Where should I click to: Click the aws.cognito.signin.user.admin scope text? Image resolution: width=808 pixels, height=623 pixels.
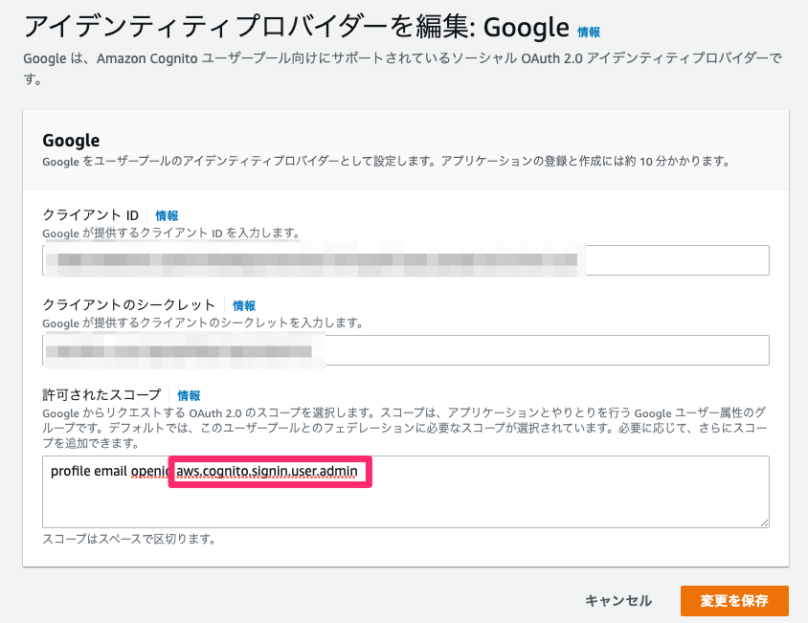[267, 471]
